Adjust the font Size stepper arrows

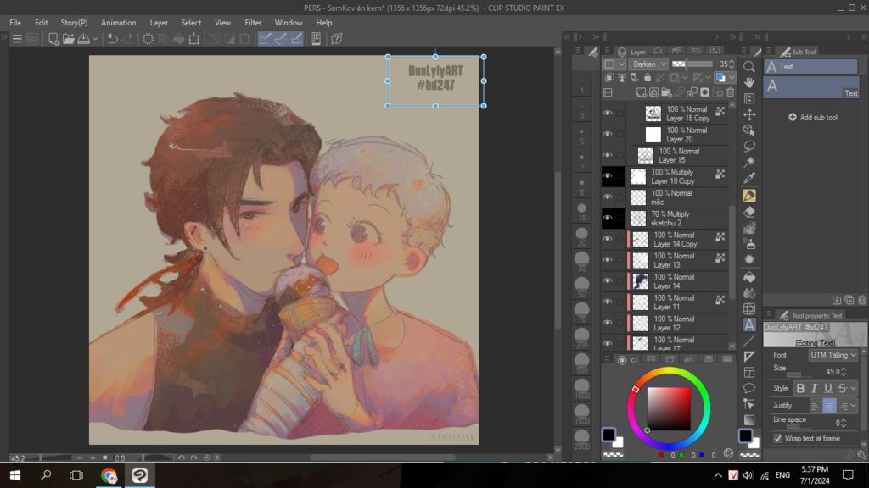(844, 371)
